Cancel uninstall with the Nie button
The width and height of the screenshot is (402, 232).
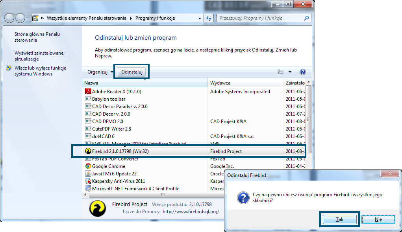(378, 219)
